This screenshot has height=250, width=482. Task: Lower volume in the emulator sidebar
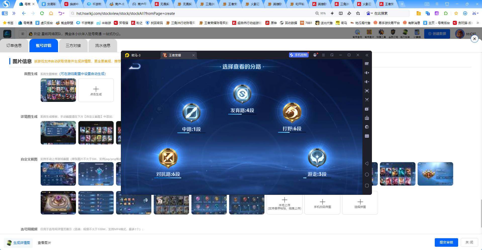coord(367,82)
